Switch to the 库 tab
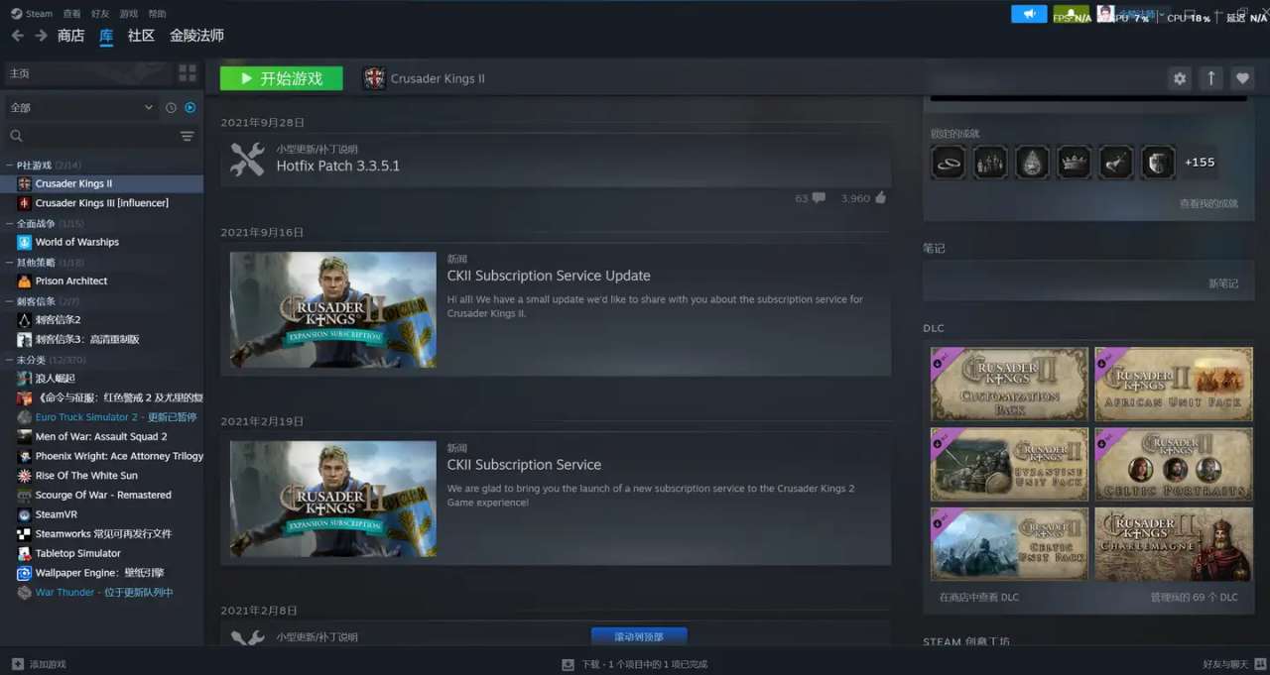 click(x=106, y=36)
